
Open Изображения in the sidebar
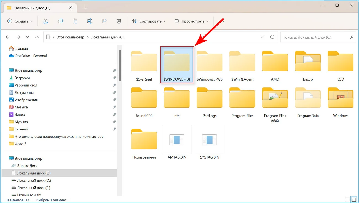23,100
